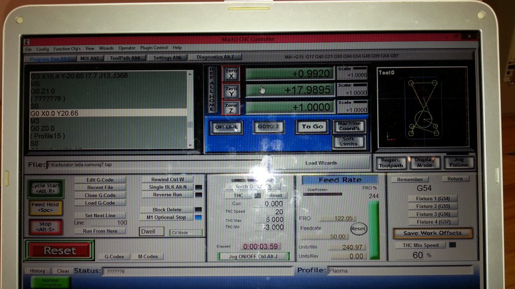515x289 pixels.
Task: Toggle Machine Coord's display
Action: coord(349,126)
